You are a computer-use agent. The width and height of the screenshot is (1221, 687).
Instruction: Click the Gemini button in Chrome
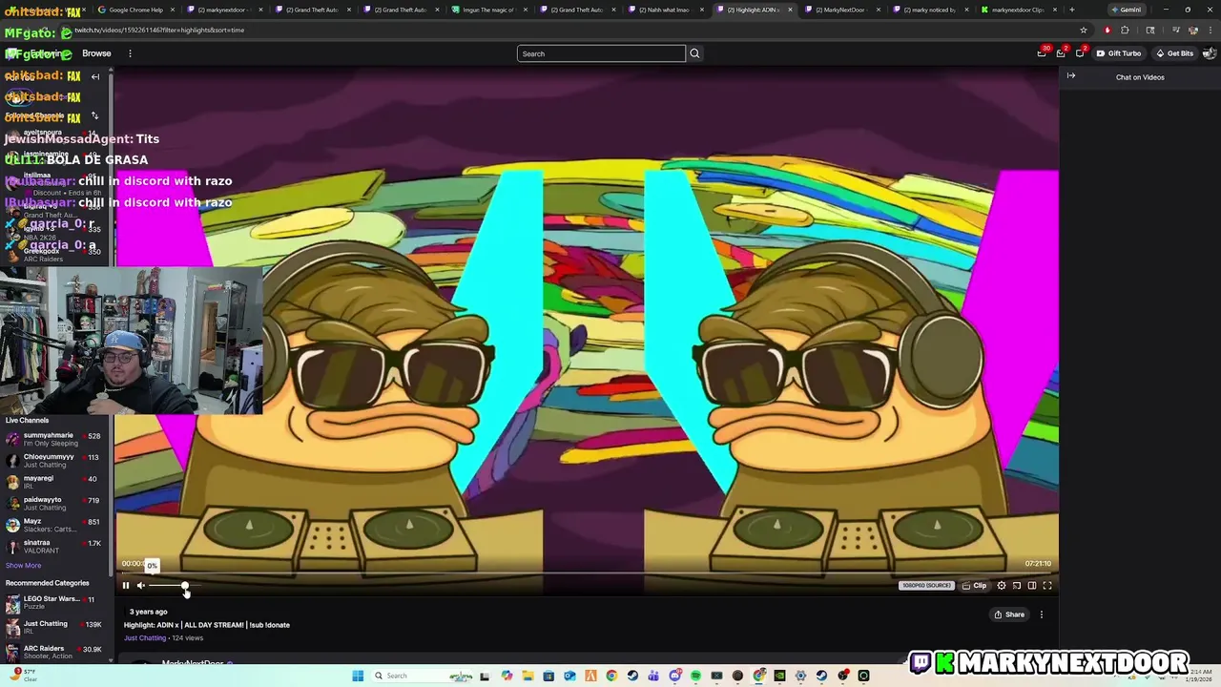pos(1126,10)
